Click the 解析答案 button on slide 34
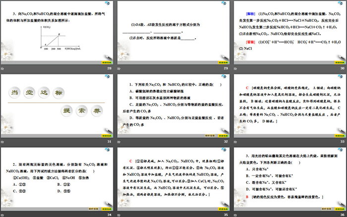Viewport: 347px width, 217px height. pyautogui.click(x=94, y=209)
